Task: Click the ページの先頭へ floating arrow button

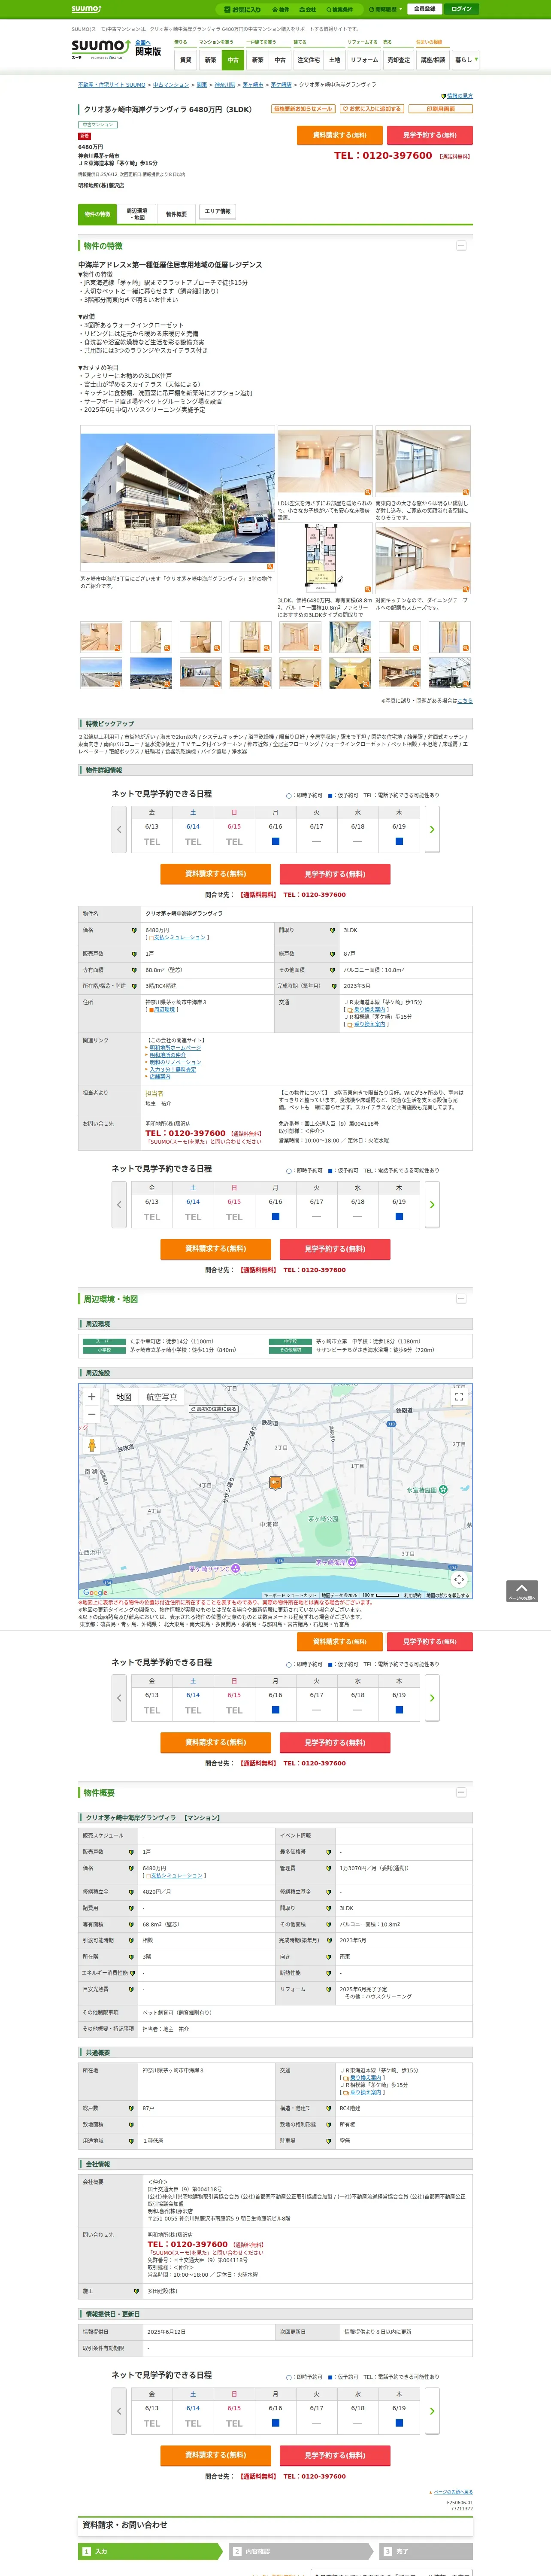Action: click(521, 1591)
